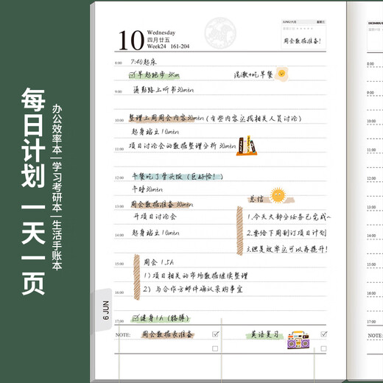Click the NOTE: label on the right page
This screenshot has height=383, width=383.
(375, 336)
